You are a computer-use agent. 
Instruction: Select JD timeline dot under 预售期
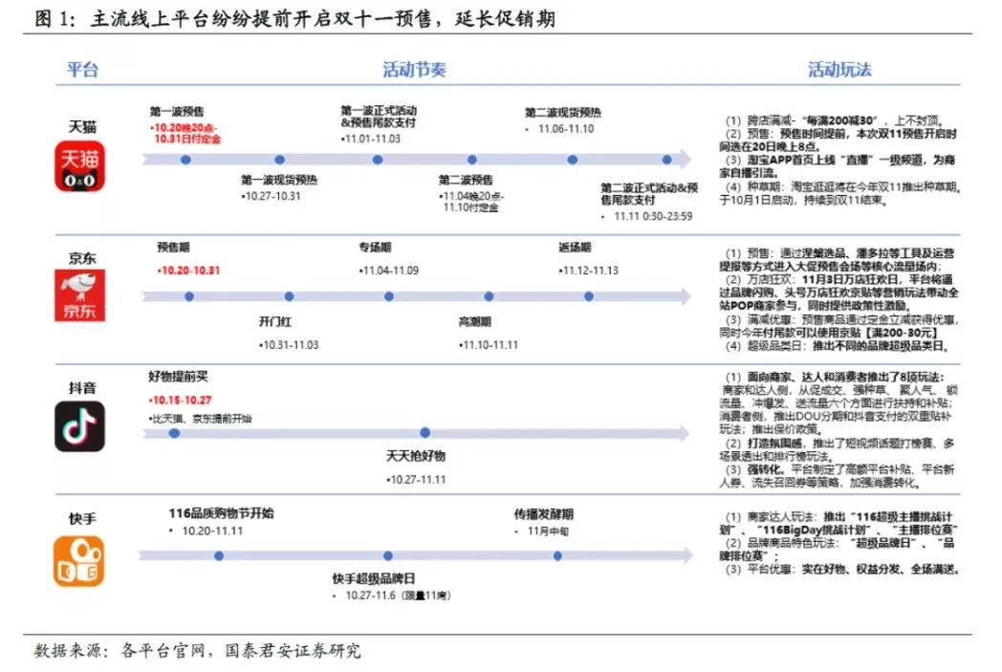pos(189,296)
